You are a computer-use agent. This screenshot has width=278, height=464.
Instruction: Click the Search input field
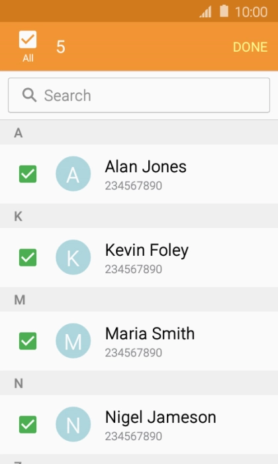tap(139, 95)
